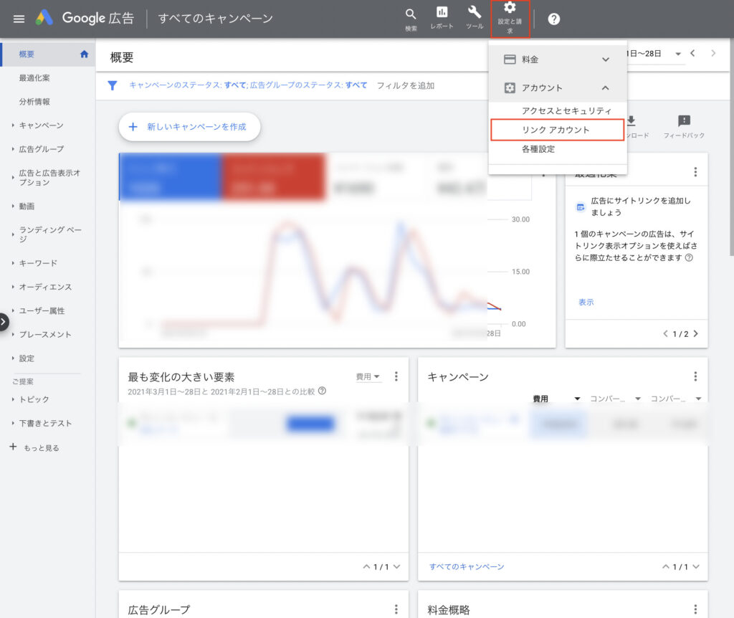
Task: Click the filter funnel icon
Action: click(113, 85)
